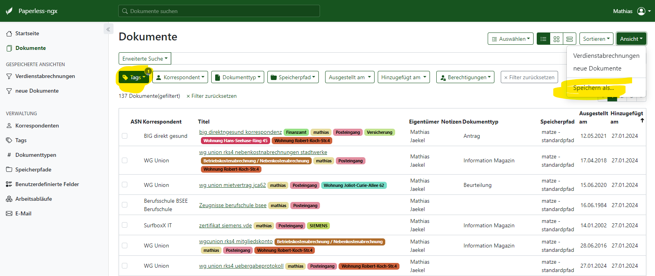The image size is (655, 276).
Task: Choose Speichern als... in Ansicht menu
Action: point(606,88)
